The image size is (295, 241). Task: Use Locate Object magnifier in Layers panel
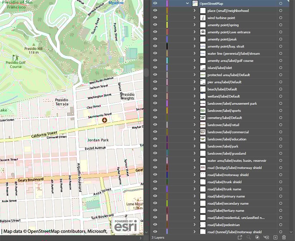(x=248, y=237)
